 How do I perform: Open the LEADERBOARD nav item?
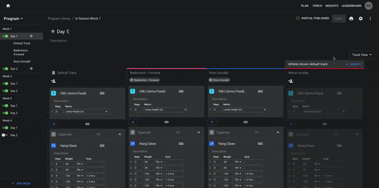click(352, 6)
